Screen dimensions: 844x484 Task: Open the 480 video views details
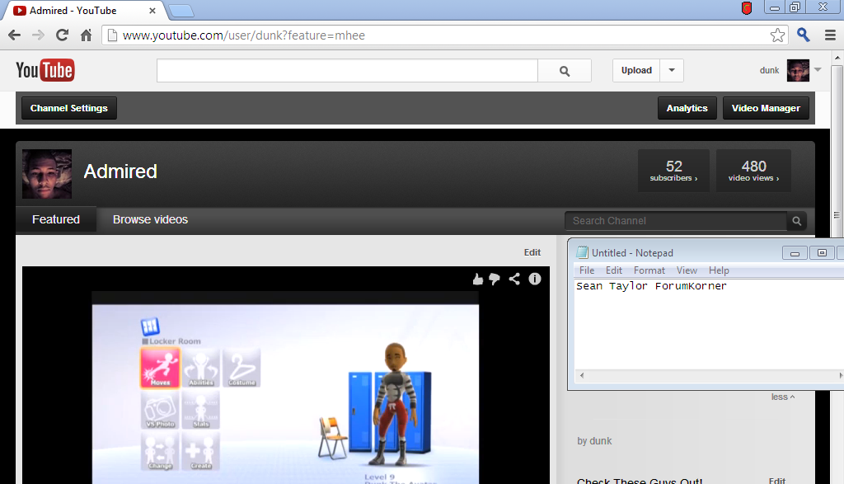pyautogui.click(x=753, y=171)
